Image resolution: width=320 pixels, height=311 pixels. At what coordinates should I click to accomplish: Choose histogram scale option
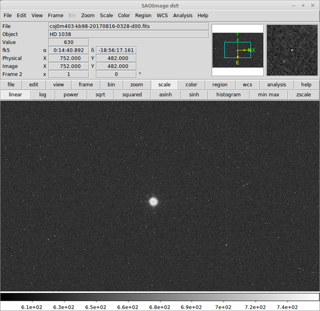pyautogui.click(x=228, y=94)
